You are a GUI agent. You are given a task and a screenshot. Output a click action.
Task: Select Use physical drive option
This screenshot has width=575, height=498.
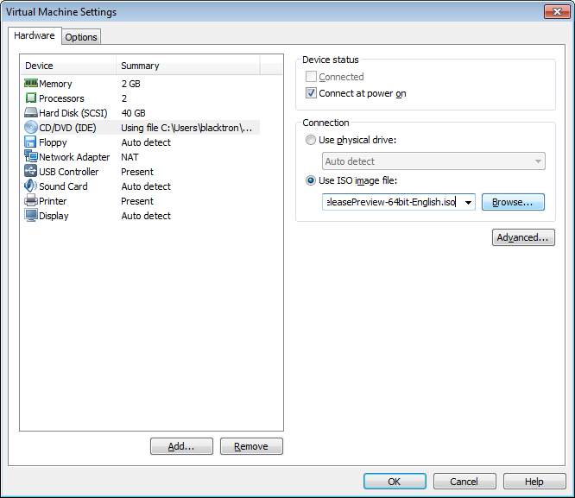[x=311, y=140]
